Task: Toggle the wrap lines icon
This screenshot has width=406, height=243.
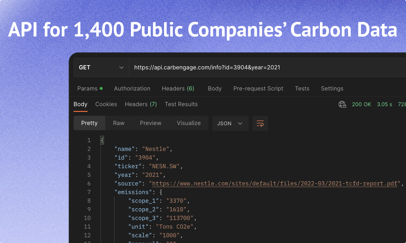Action: 260,123
